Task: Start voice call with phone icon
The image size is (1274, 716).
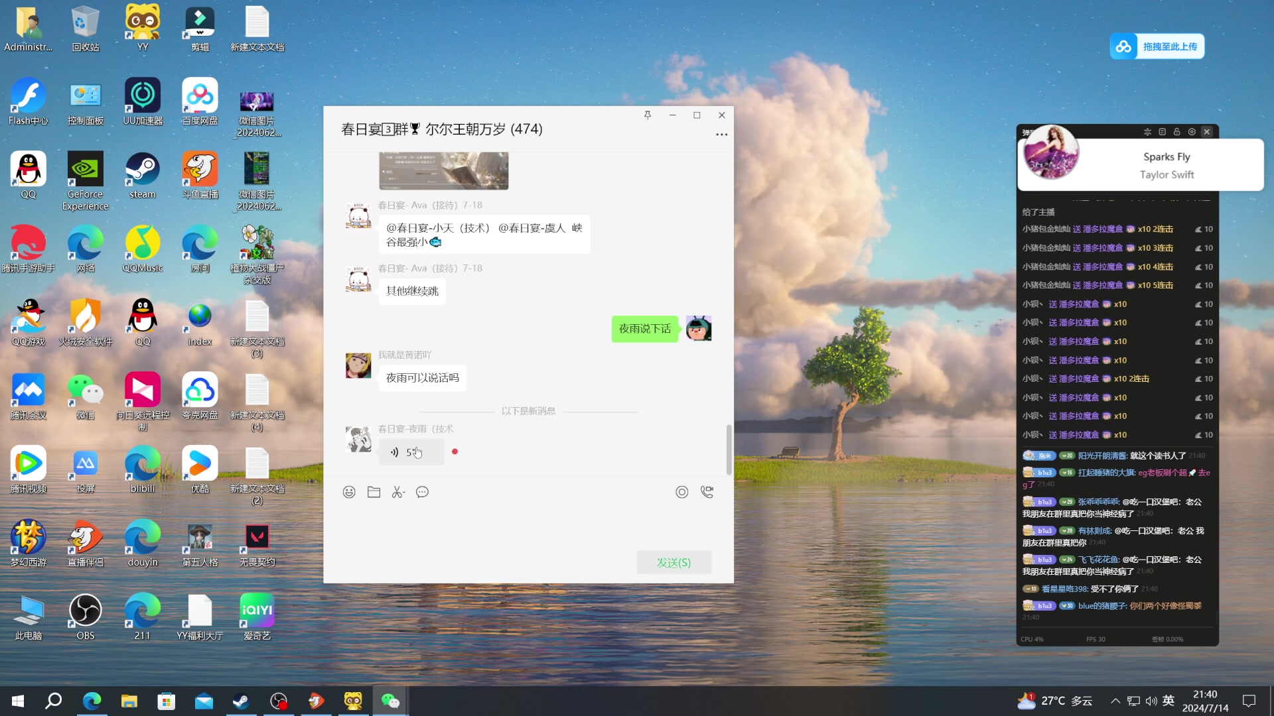Action: tap(707, 492)
